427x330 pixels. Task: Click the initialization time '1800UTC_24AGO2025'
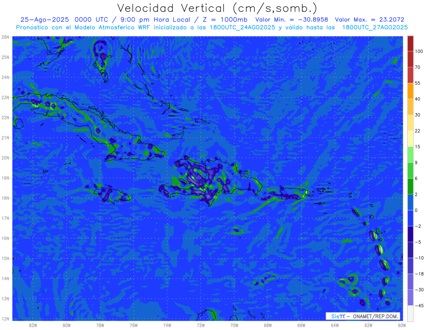click(242, 27)
